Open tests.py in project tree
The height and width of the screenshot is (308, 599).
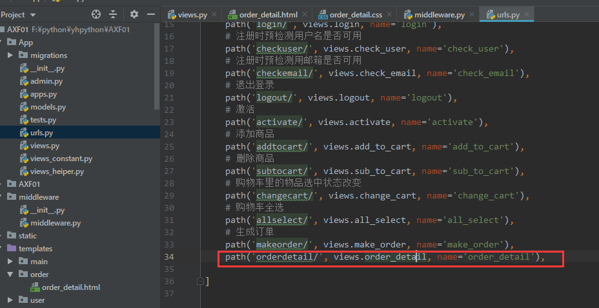(43, 120)
